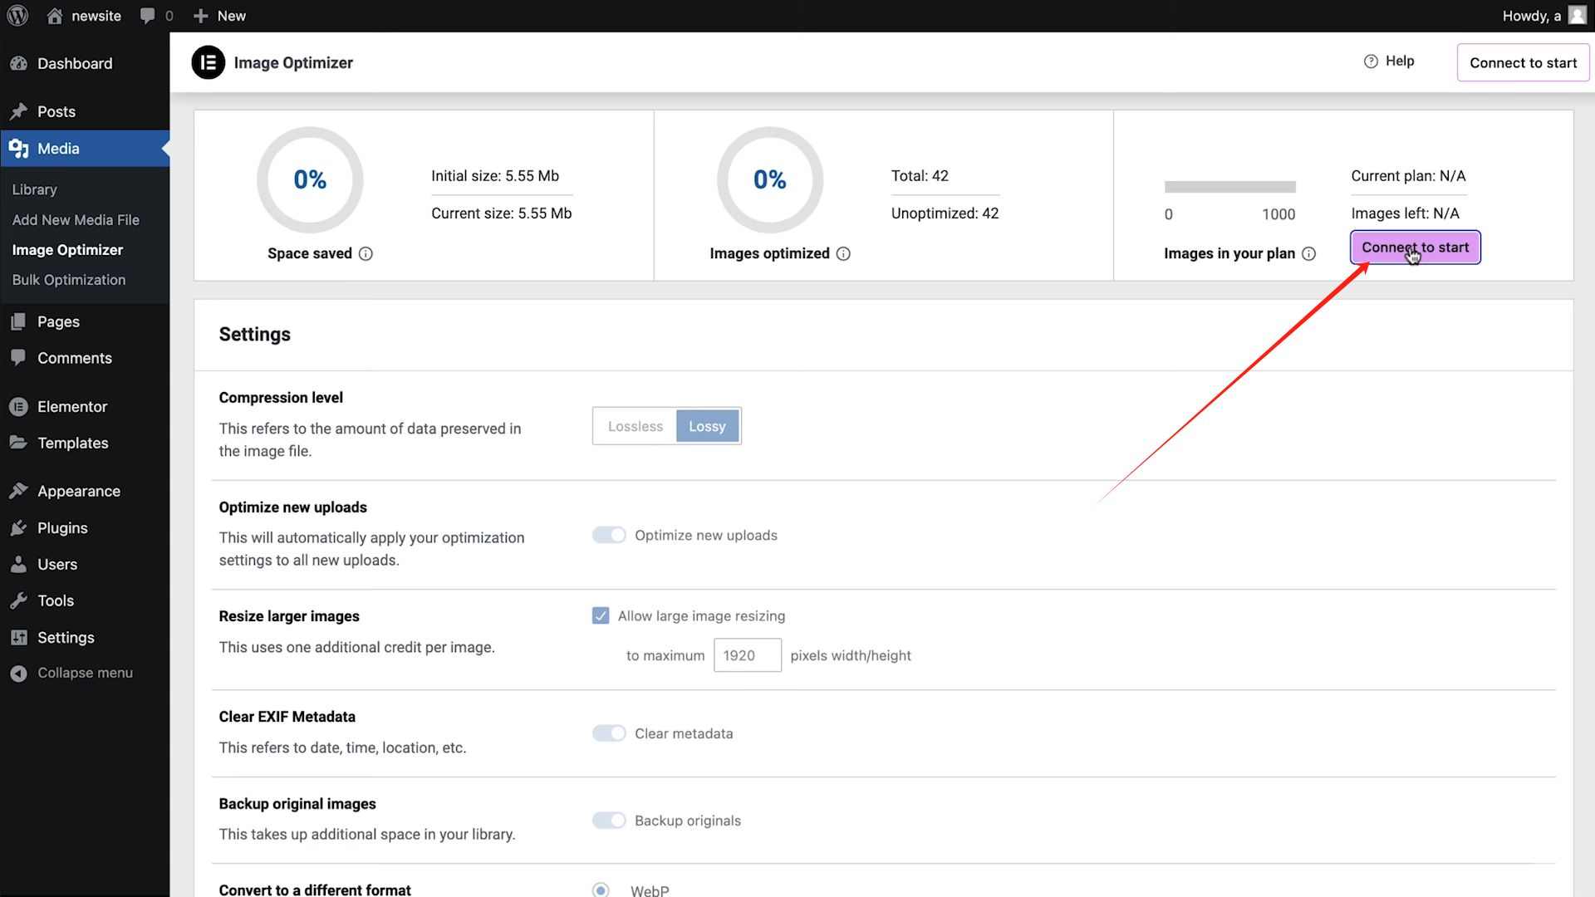Open the Elementor Image Optimizer logo icon
This screenshot has width=1595, height=897.
pyautogui.click(x=209, y=62)
